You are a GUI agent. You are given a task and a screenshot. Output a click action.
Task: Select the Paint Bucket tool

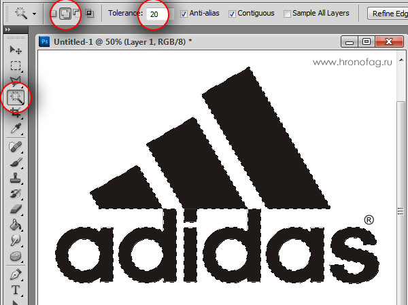point(16,225)
